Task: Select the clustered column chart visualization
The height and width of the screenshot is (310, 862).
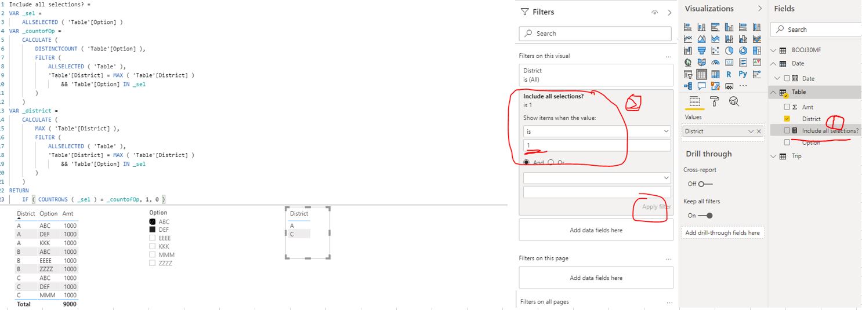Action: click(x=729, y=27)
